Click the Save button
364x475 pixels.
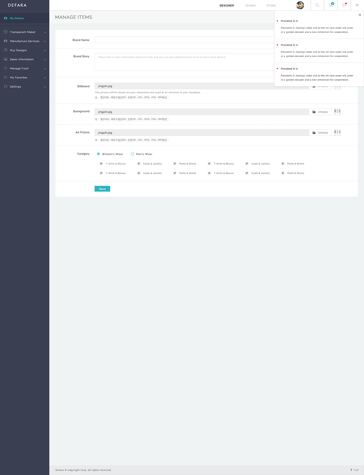(102, 189)
